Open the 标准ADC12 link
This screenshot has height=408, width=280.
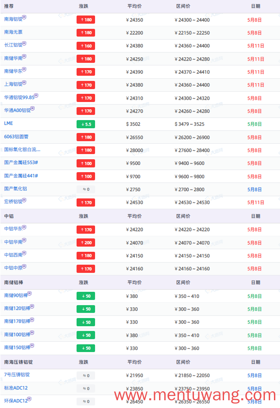16,388
